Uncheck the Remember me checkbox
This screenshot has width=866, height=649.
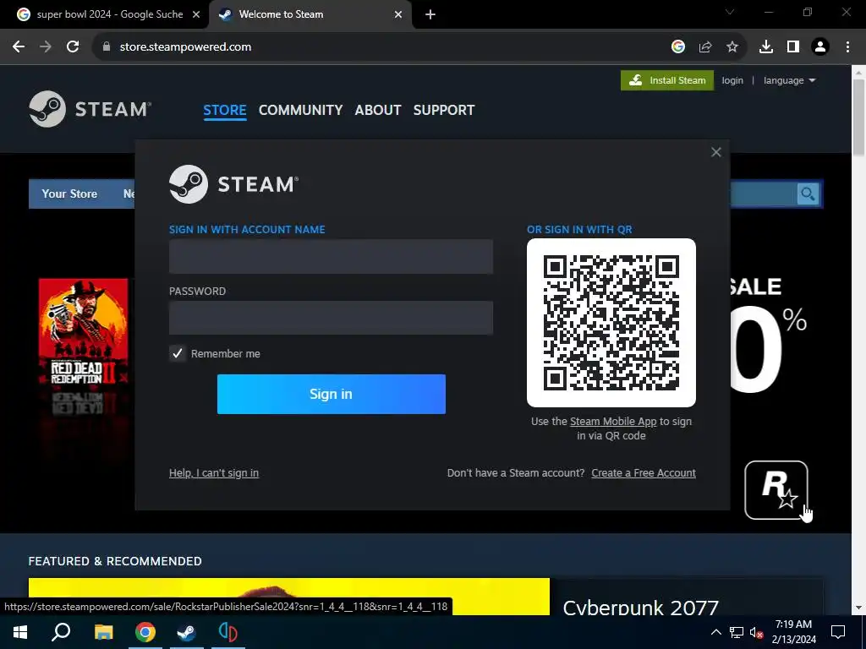coord(178,353)
